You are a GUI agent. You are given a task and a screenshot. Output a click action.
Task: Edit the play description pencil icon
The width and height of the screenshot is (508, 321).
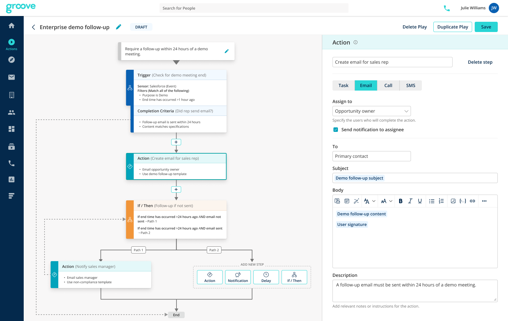coord(227,51)
